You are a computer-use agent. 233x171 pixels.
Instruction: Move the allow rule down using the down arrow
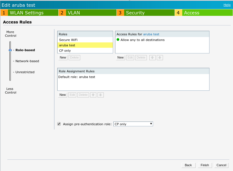tap(160, 57)
